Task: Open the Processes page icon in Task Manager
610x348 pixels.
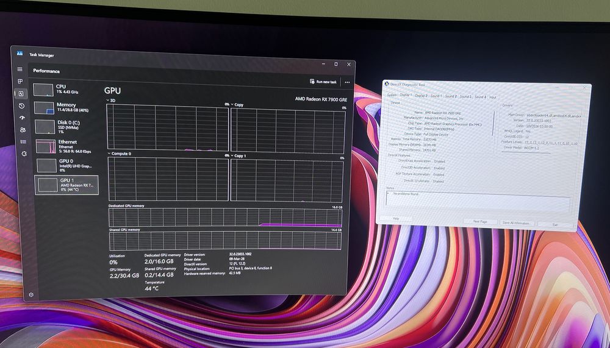Action: (x=20, y=81)
